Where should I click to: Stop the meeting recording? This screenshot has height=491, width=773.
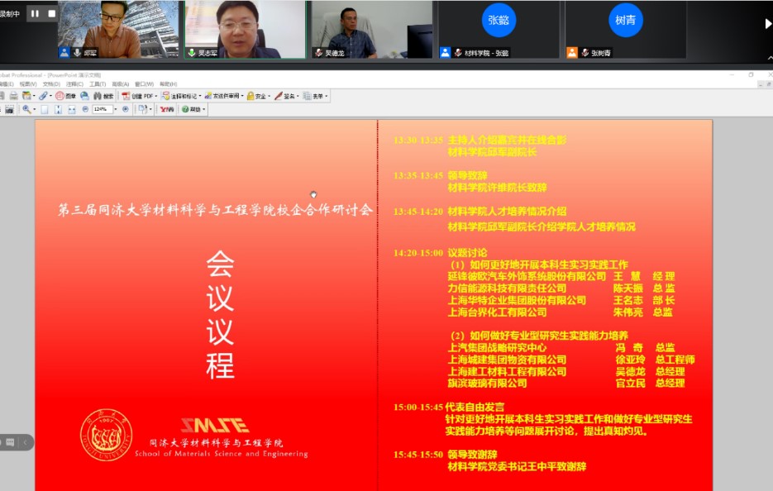point(51,13)
